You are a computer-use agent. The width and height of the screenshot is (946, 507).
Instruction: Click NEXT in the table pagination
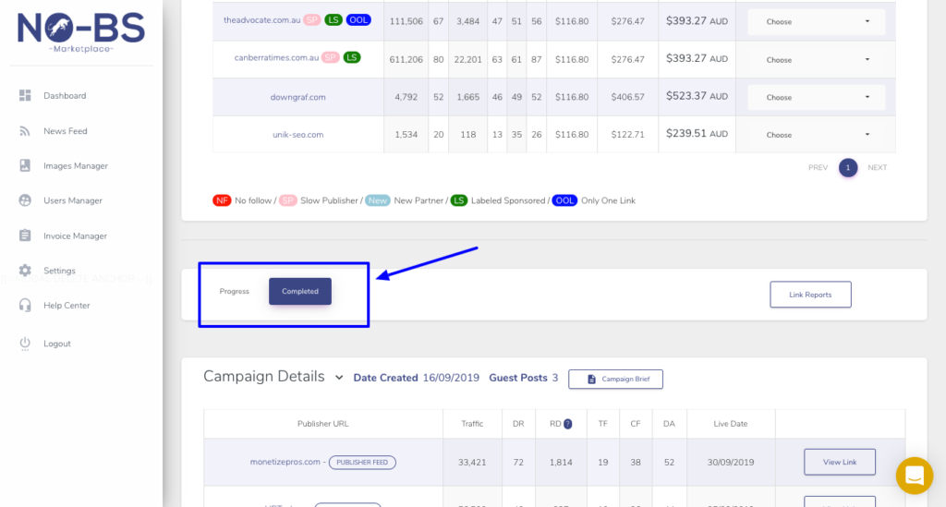click(877, 168)
